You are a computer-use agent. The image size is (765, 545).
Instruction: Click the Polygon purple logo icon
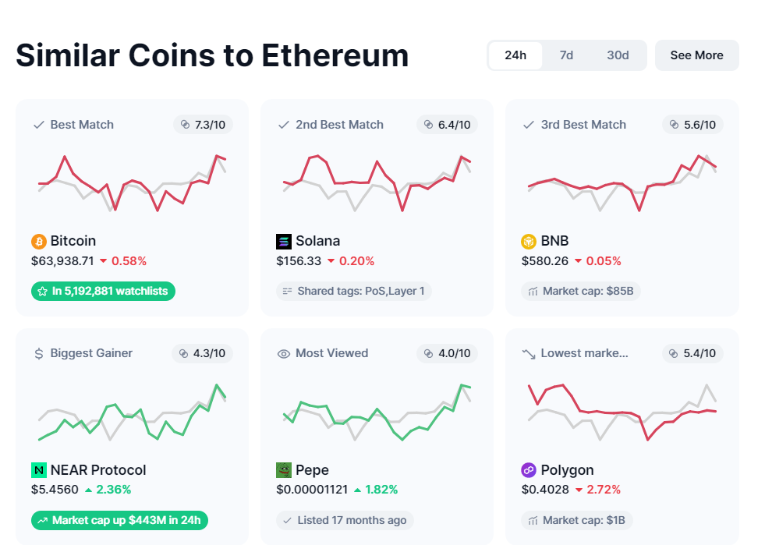click(x=529, y=470)
